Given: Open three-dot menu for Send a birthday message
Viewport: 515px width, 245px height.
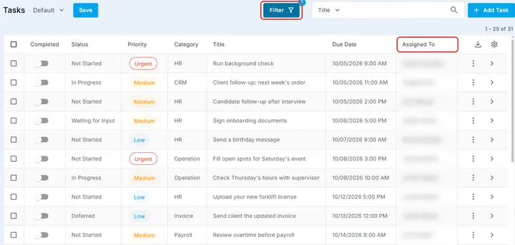Looking at the screenshot, I should pos(473,139).
